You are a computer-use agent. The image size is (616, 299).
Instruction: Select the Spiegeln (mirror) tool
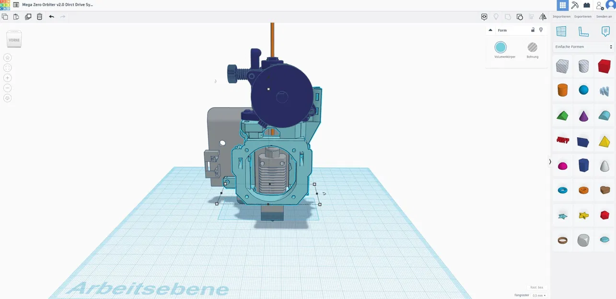[x=543, y=16]
